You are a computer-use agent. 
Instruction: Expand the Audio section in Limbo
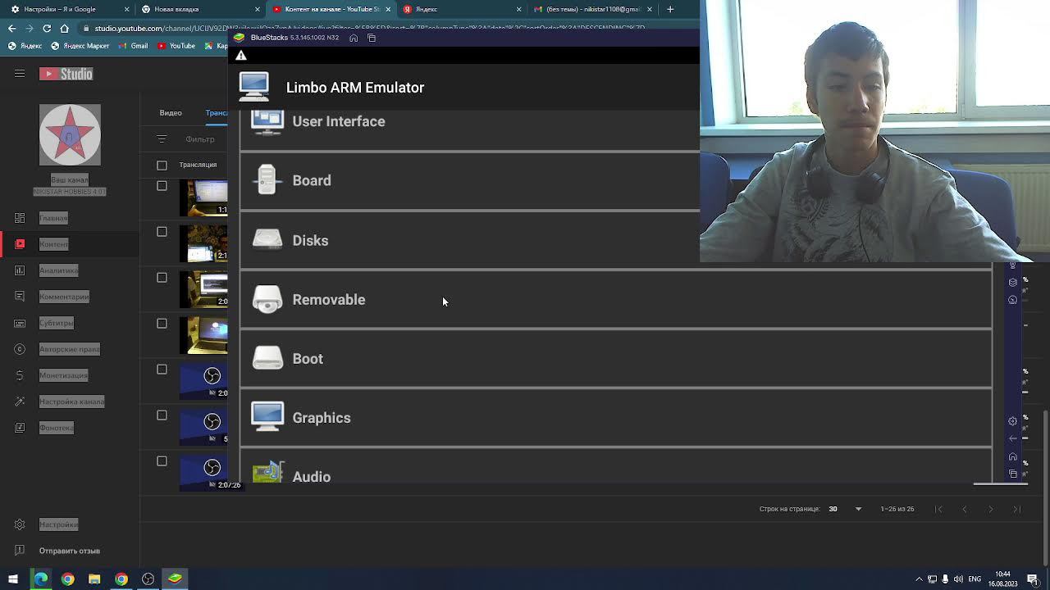click(615, 466)
